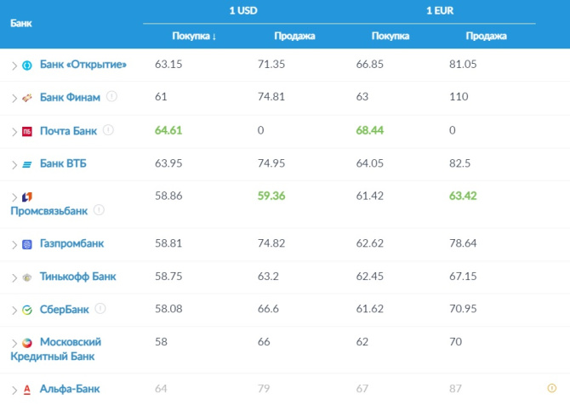This screenshot has height=405, width=570.
Task: Open the Газпромбанк bank link
Action: click(x=72, y=244)
